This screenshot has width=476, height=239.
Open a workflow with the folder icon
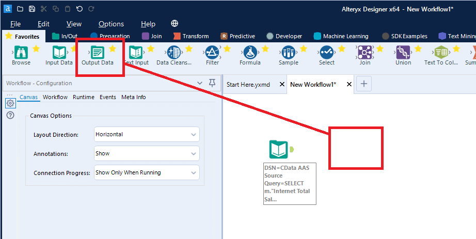coord(20,9)
